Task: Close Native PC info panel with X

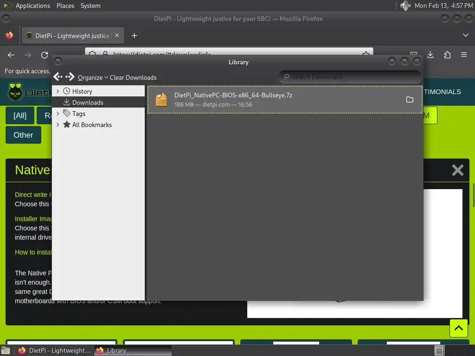Action: click(x=457, y=170)
